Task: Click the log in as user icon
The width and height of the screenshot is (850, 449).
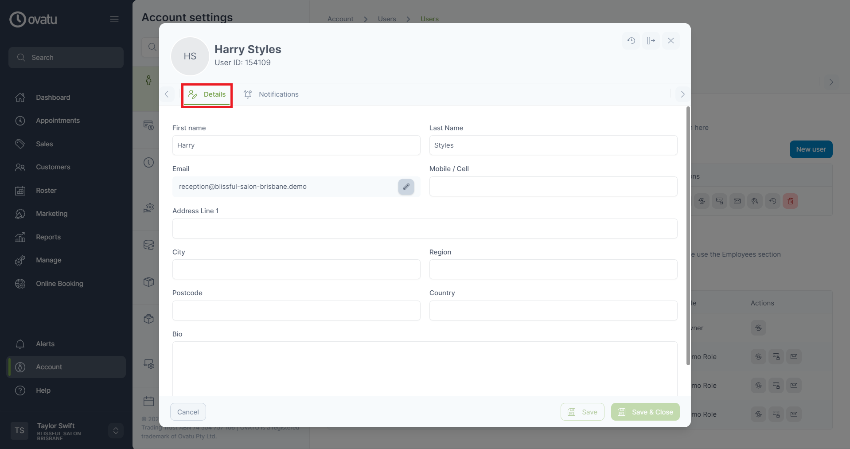Action: point(651,41)
